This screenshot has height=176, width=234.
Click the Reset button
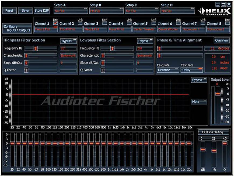(9, 11)
